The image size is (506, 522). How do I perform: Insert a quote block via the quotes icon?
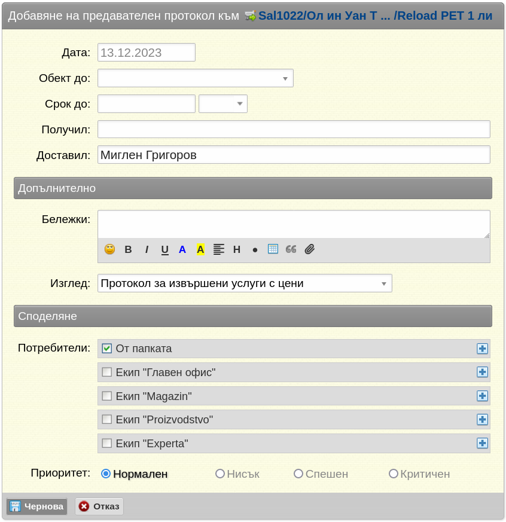coord(291,249)
